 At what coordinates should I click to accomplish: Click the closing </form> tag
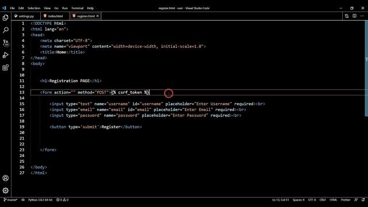point(48,149)
